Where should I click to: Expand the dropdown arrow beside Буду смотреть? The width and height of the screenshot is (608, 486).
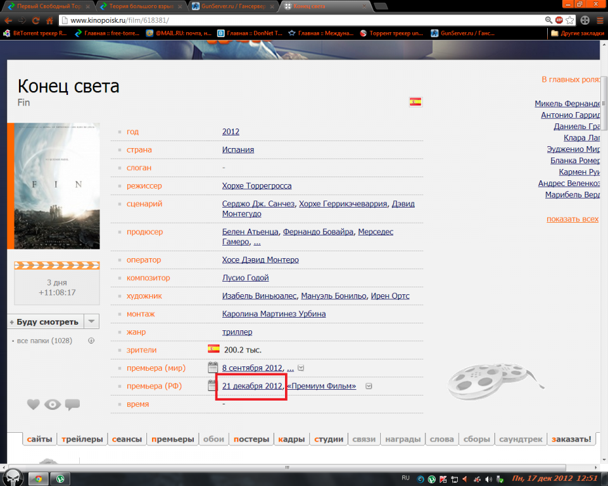(92, 321)
